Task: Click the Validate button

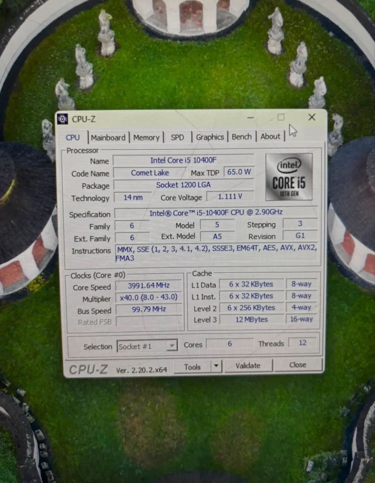Action: 248,365
